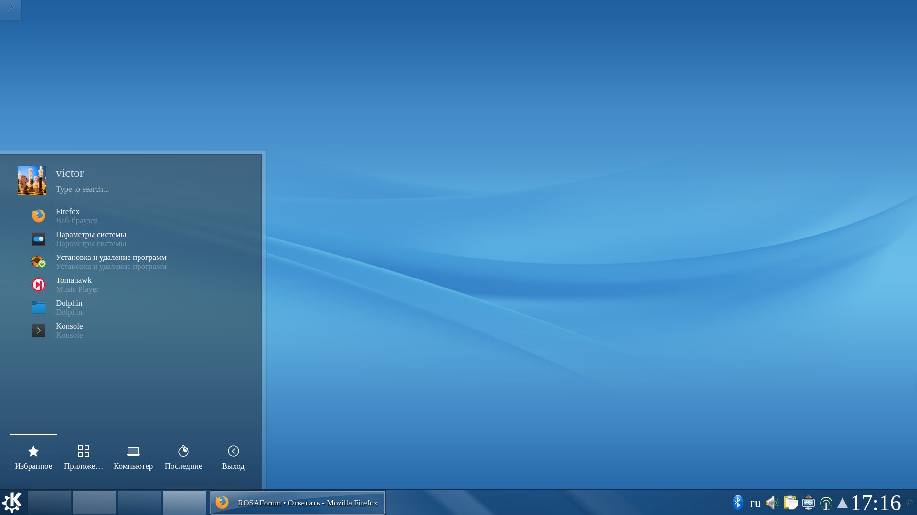Open the desktop toolbox at top-left corner
The height and width of the screenshot is (515, 917).
click(x=11, y=8)
